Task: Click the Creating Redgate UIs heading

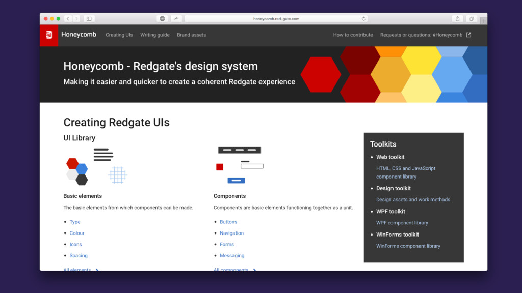Action: coord(117,122)
